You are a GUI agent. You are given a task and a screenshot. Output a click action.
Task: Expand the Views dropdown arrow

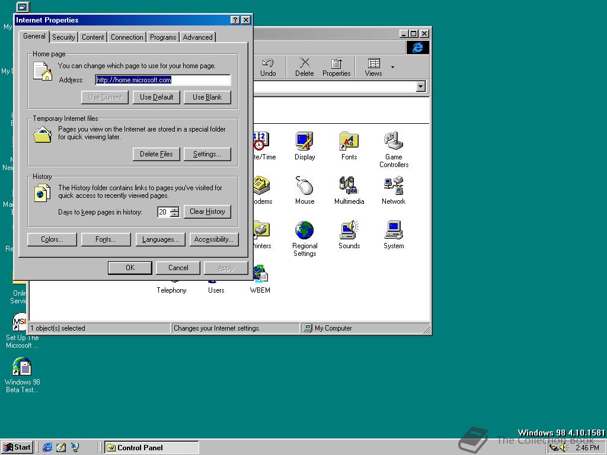pyautogui.click(x=392, y=68)
